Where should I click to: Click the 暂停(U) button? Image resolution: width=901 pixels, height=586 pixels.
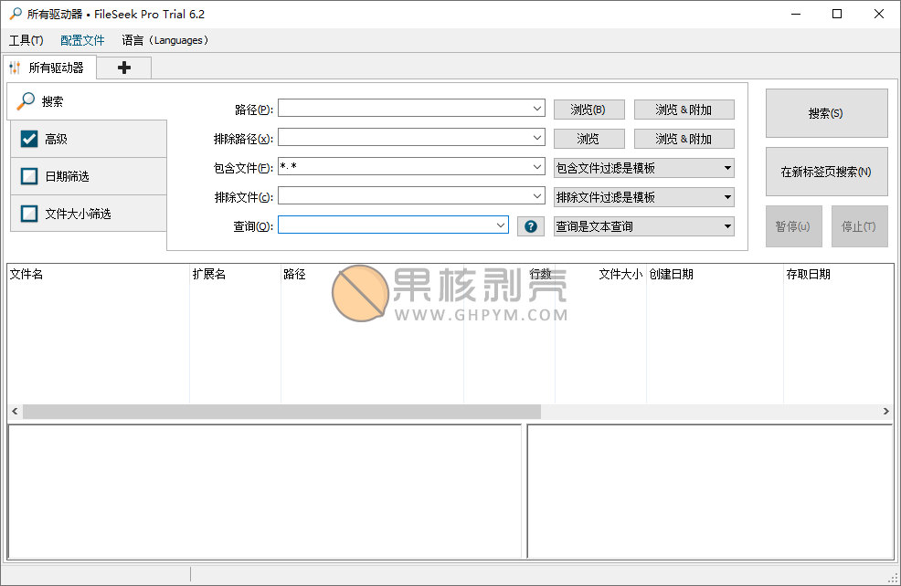793,226
